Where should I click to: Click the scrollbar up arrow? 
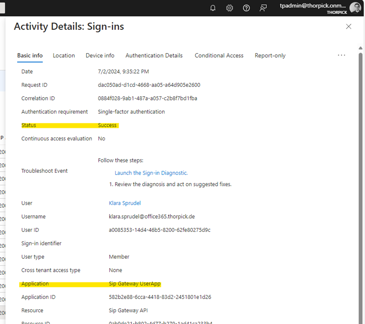coord(360,48)
